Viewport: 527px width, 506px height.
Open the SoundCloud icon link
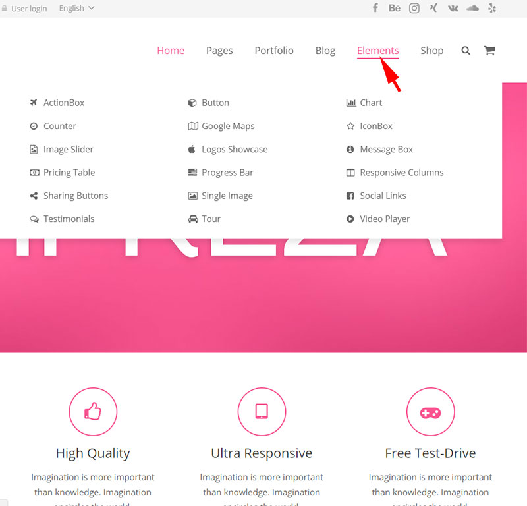click(472, 8)
